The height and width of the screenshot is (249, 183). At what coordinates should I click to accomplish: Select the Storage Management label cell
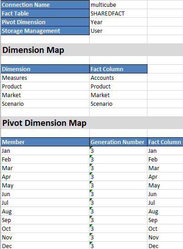[x=45, y=31]
